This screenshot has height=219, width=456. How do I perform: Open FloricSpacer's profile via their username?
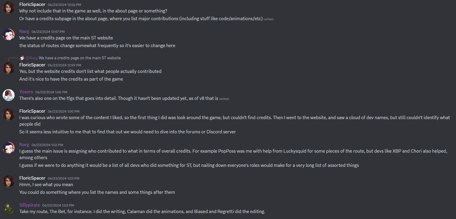click(32, 4)
